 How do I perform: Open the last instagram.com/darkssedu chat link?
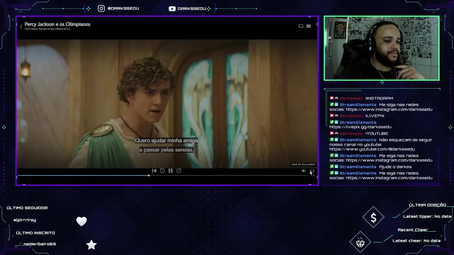click(x=389, y=178)
